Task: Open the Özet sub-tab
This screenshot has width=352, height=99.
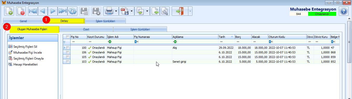Action: [86, 29]
